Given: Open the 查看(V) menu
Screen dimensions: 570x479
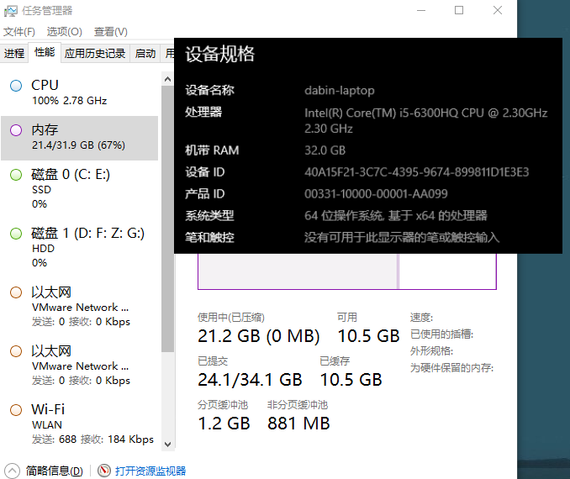Looking at the screenshot, I should (x=110, y=32).
